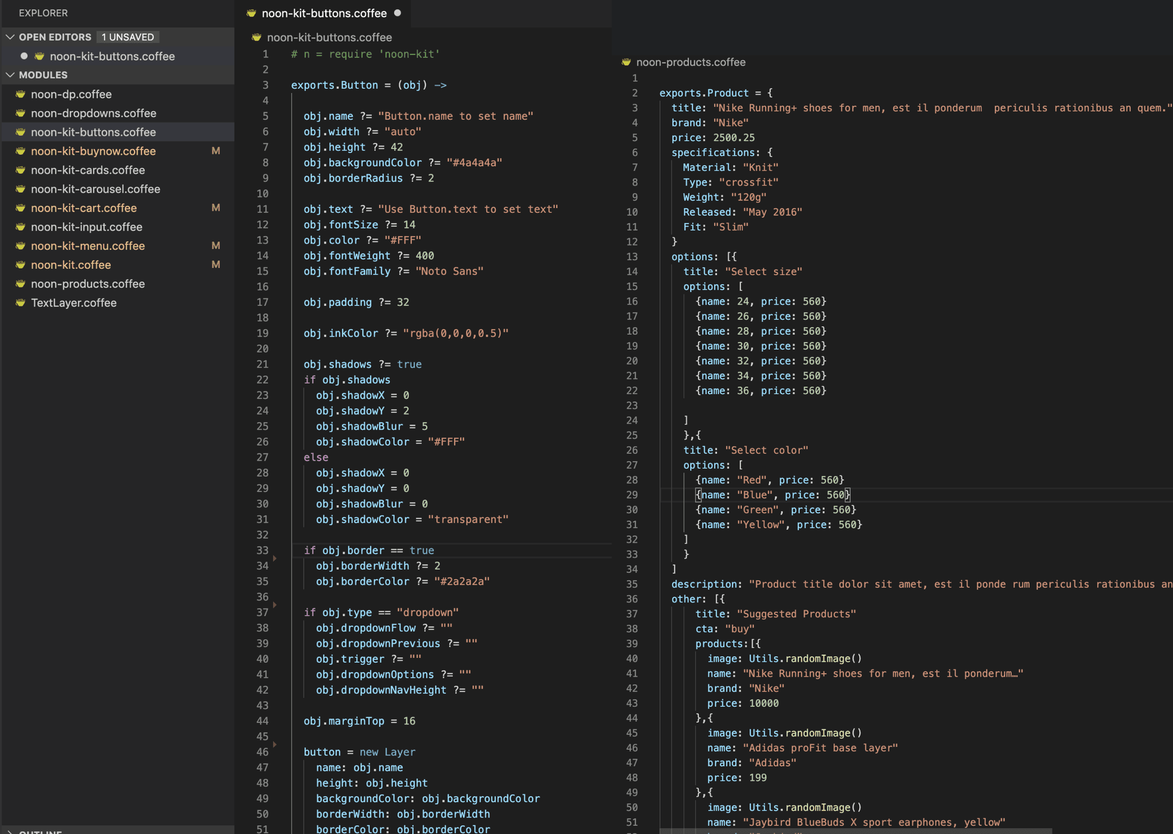This screenshot has width=1173, height=834.
Task: Open noon-kit.coffee file
Action: [x=117, y=265]
